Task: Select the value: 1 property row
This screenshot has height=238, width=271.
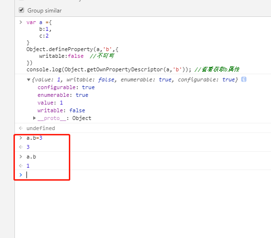Action: point(50,103)
